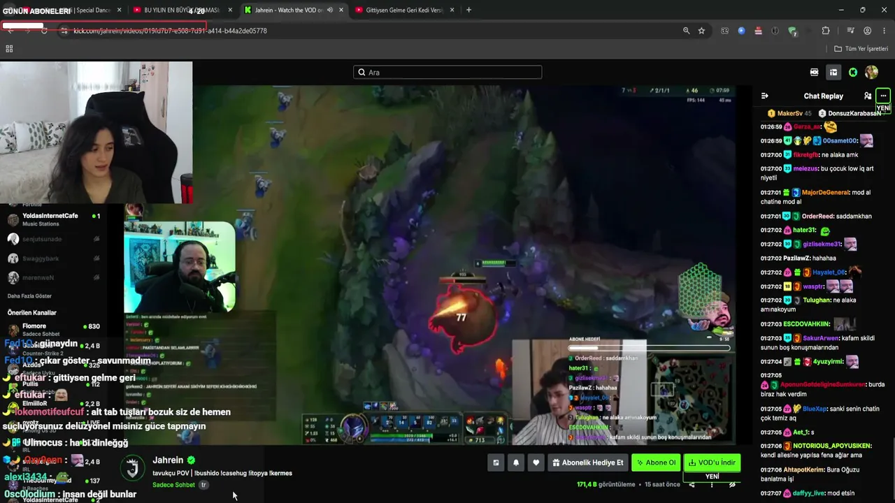895x503 pixels.
Task: Click username BlueXap in chat
Action: click(815, 409)
